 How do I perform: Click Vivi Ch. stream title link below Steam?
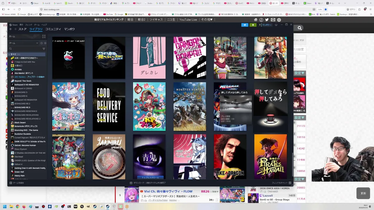(x=168, y=192)
